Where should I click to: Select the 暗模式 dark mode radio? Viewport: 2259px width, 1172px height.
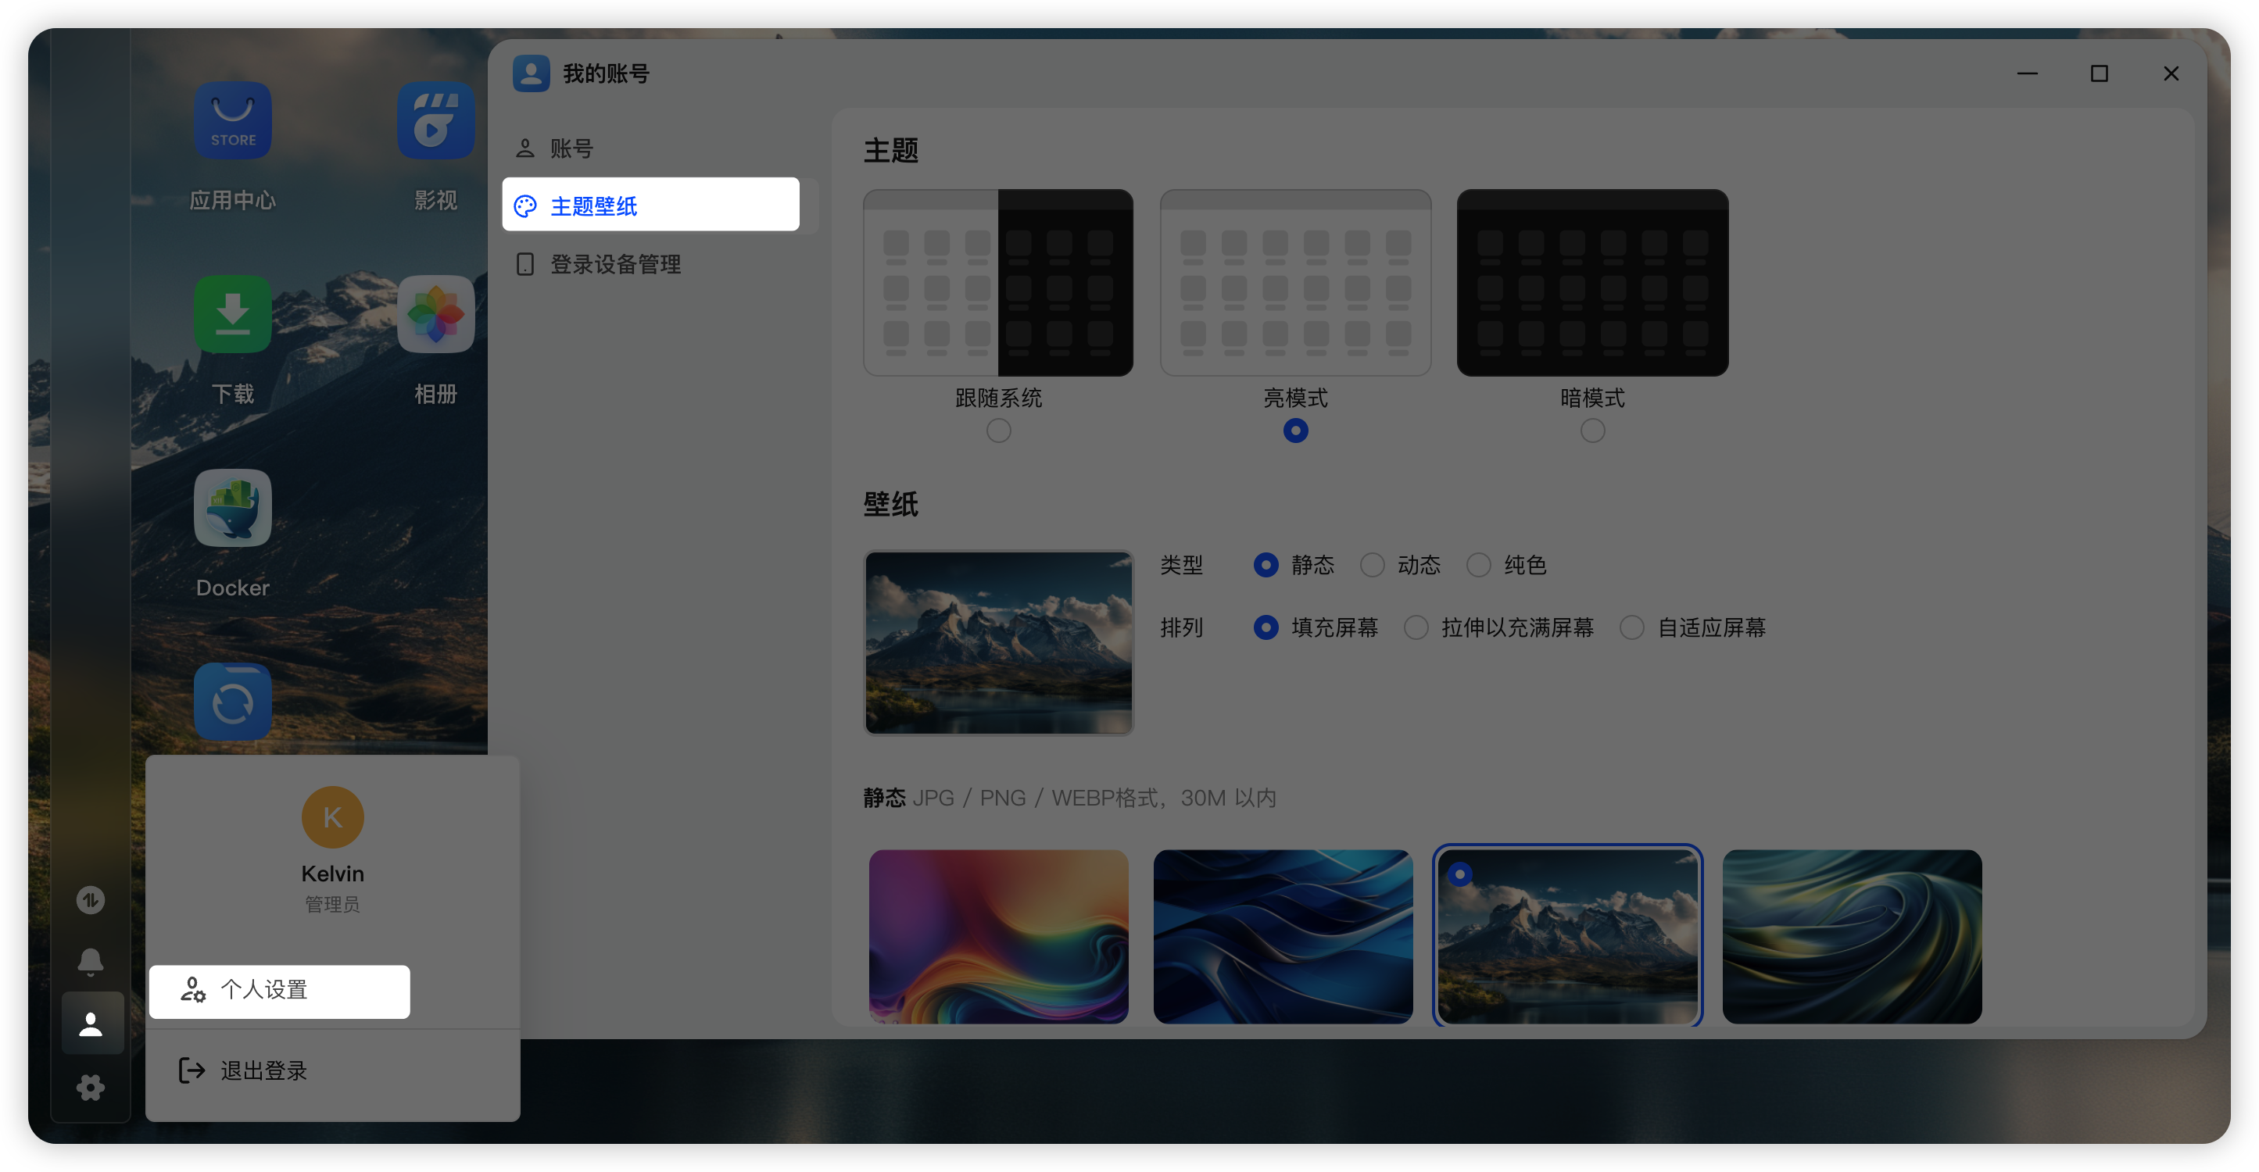tap(1591, 431)
